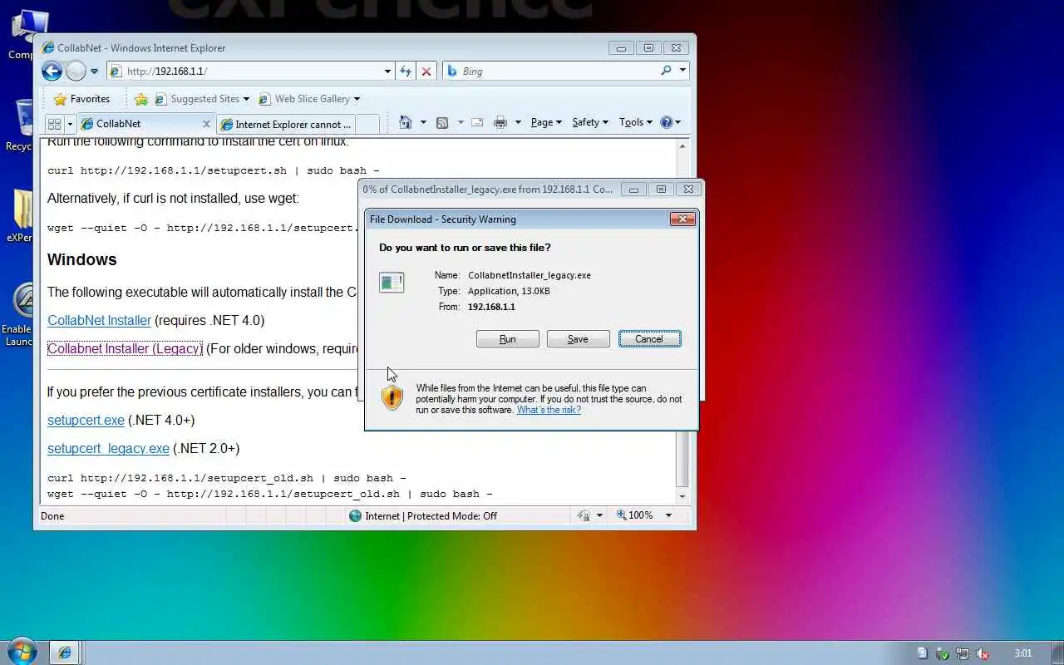Expand the Home button dropdown arrow
This screenshot has width=1064, height=665.
click(x=423, y=122)
